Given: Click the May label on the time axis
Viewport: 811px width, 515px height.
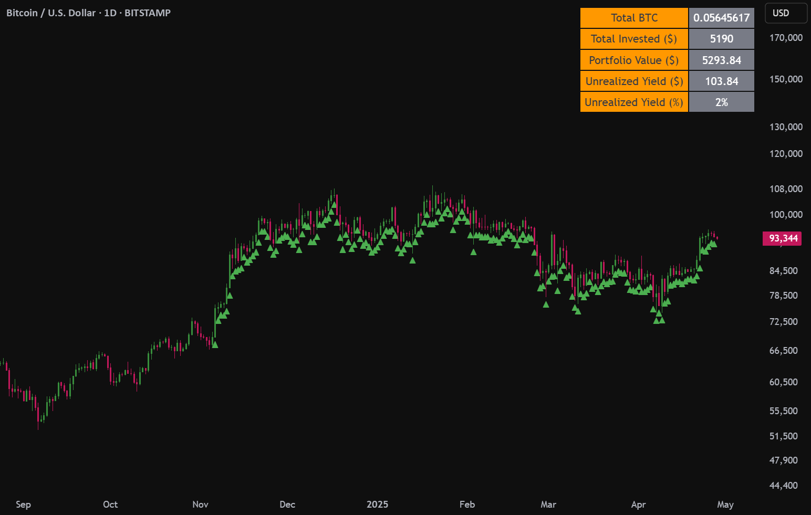Looking at the screenshot, I should [726, 505].
